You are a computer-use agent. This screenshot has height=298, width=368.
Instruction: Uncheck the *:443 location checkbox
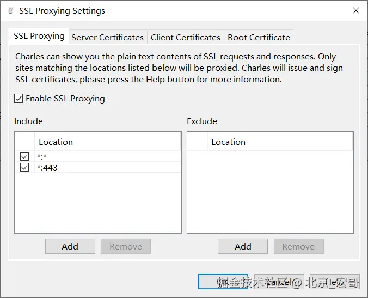(x=24, y=167)
